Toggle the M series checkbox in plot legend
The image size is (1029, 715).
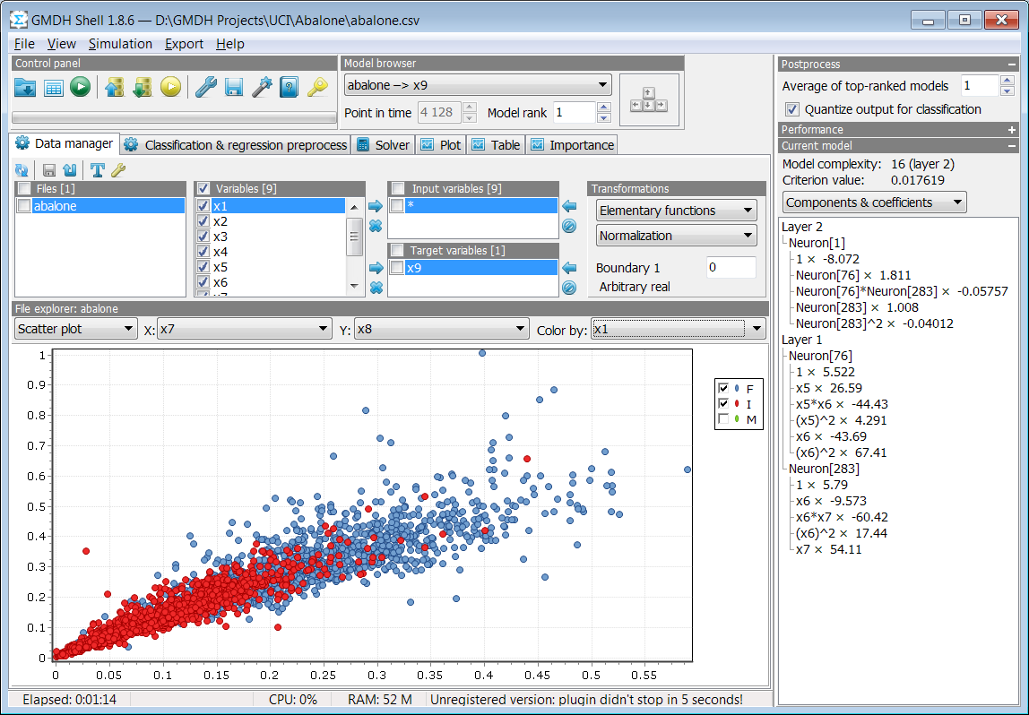tap(724, 419)
